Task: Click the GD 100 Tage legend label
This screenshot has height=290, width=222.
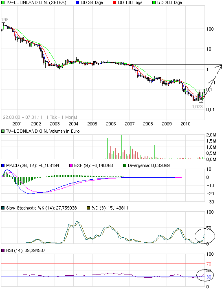Action: pos(130,2)
